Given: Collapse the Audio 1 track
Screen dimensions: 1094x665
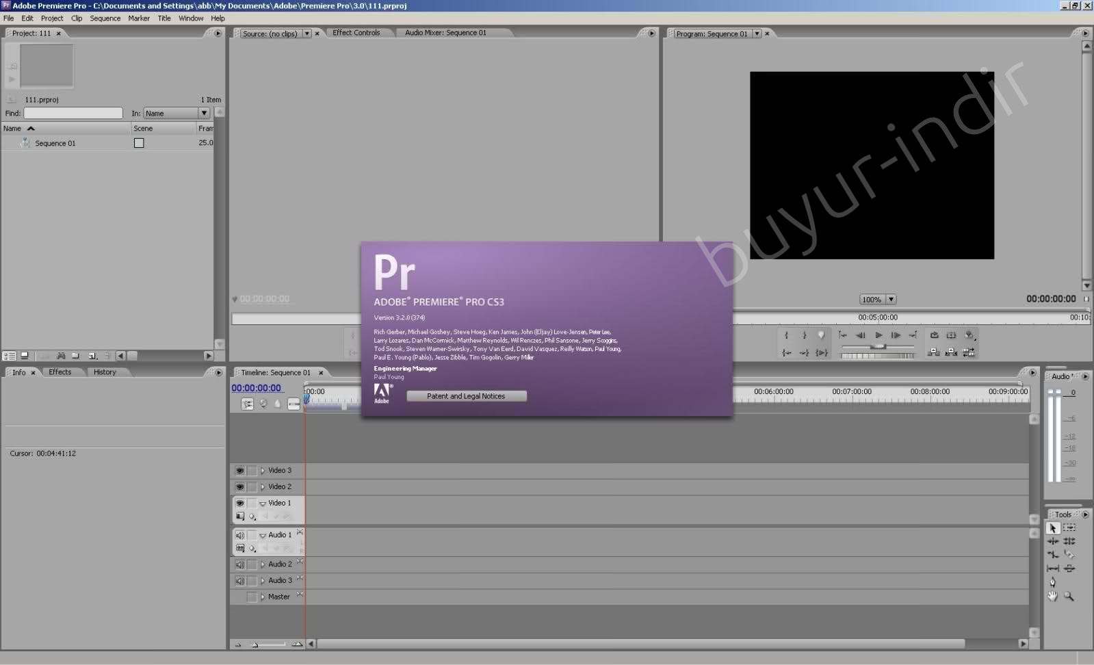Looking at the screenshot, I should (x=263, y=536).
